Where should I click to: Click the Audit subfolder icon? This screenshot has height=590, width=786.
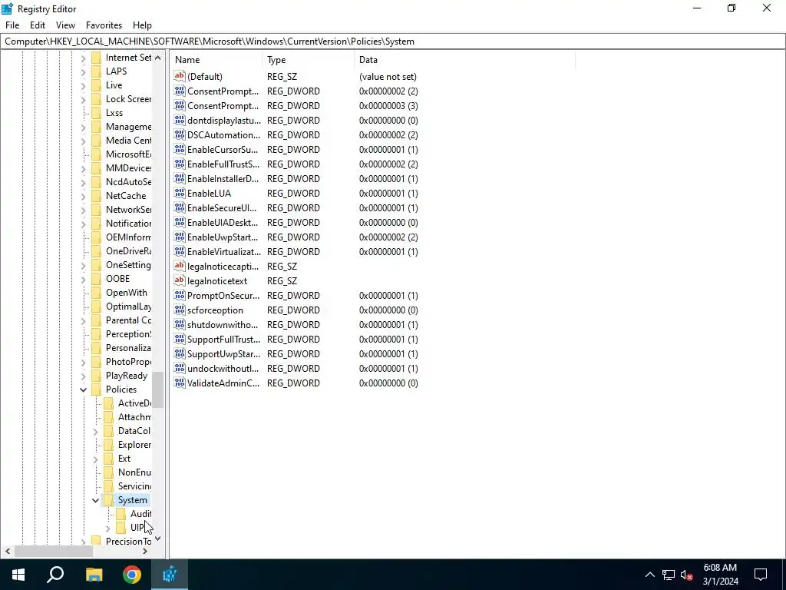(x=121, y=514)
